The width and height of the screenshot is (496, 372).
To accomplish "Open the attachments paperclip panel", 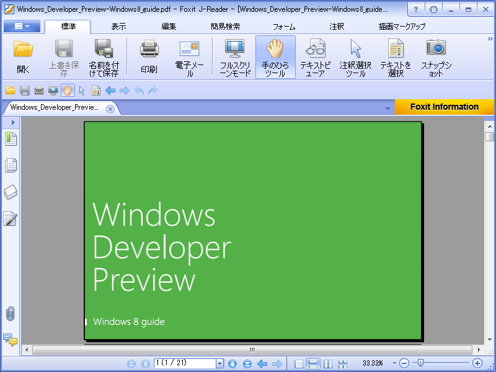I will tap(11, 314).
